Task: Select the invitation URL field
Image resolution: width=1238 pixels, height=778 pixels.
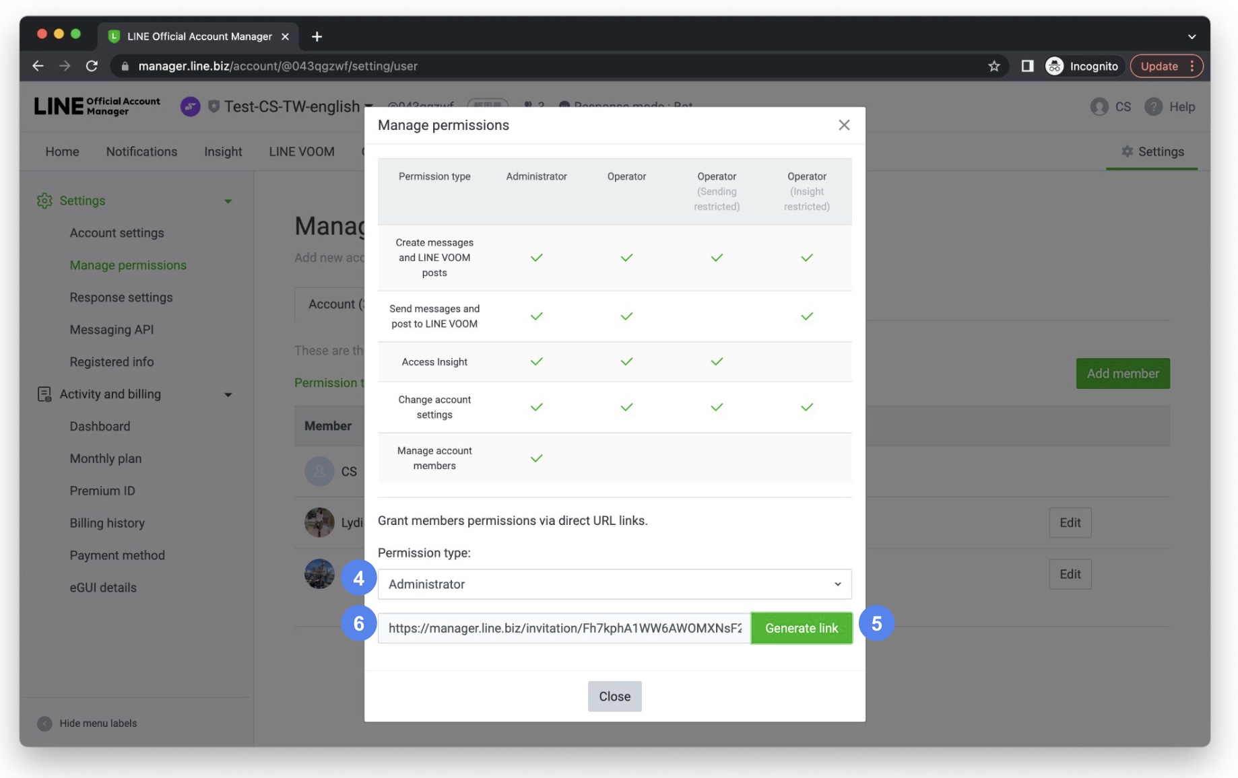Action: point(564,628)
